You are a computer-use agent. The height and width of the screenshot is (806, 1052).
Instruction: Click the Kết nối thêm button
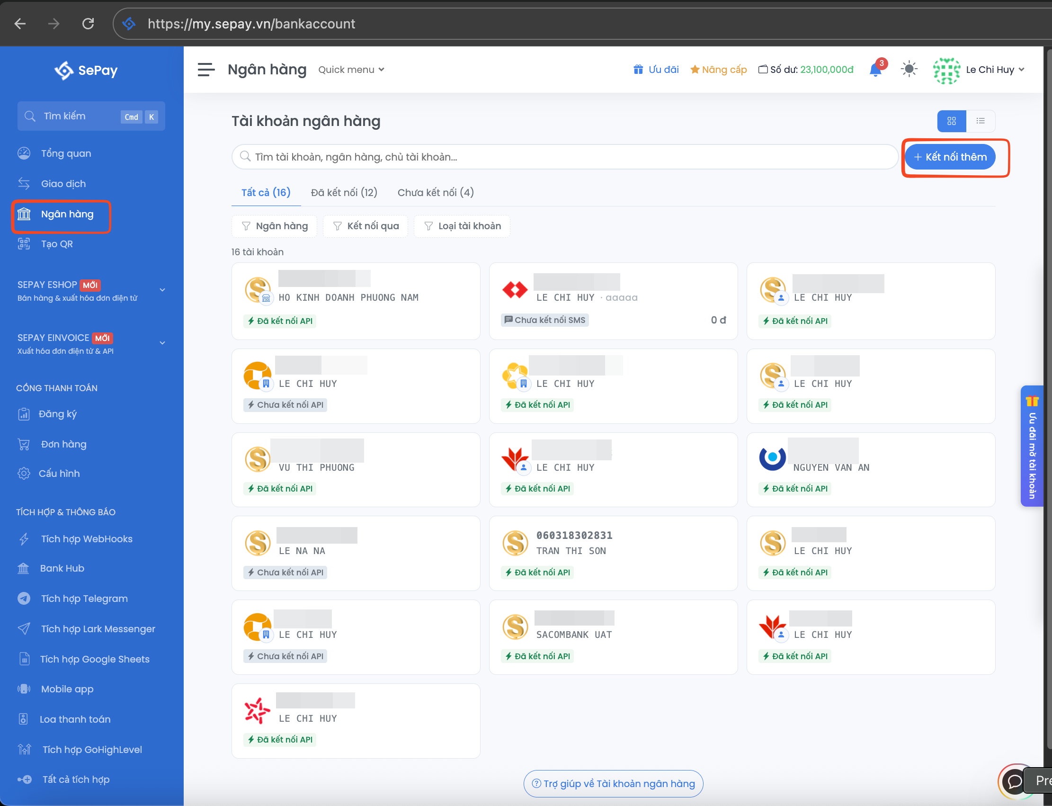click(x=950, y=157)
